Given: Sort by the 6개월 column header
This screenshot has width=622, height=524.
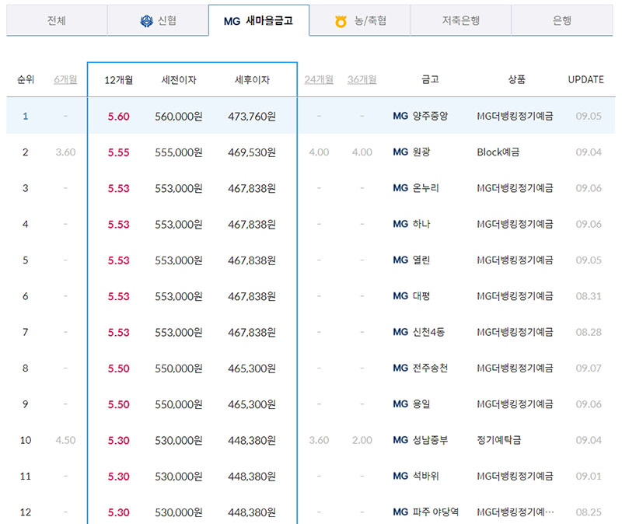Looking at the screenshot, I should (x=68, y=79).
